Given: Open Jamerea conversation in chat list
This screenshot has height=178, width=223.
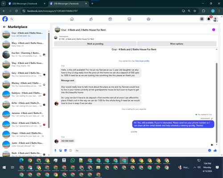Looking at the screenshot, I should coord(24,114).
